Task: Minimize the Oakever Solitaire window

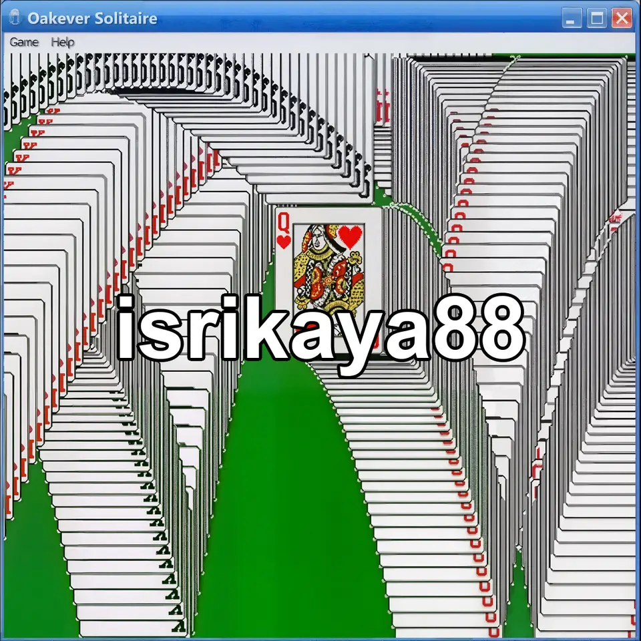Action: (572, 19)
